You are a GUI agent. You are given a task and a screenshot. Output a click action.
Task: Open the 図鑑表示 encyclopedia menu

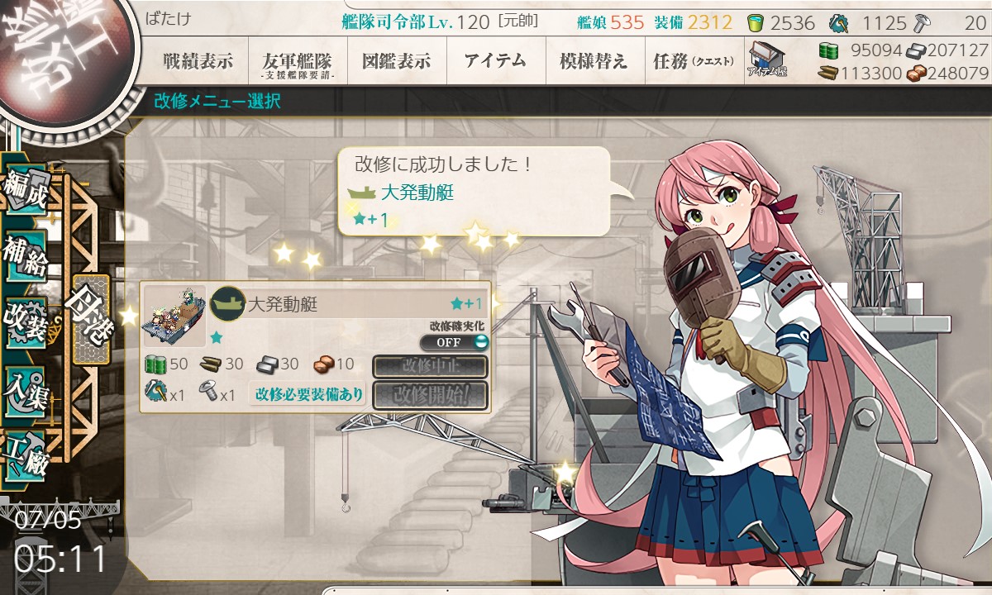pos(396,61)
